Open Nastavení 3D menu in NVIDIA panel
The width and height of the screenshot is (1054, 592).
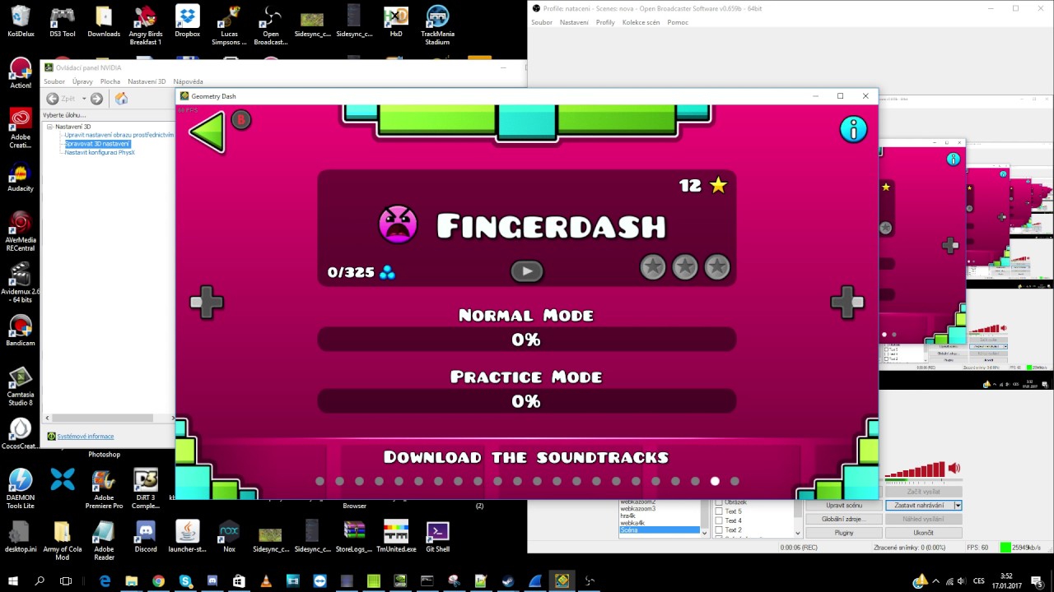[147, 81]
